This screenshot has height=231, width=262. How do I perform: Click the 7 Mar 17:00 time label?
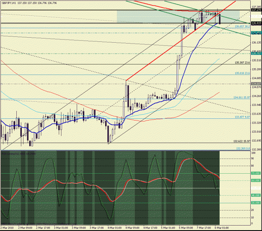(204, 228)
